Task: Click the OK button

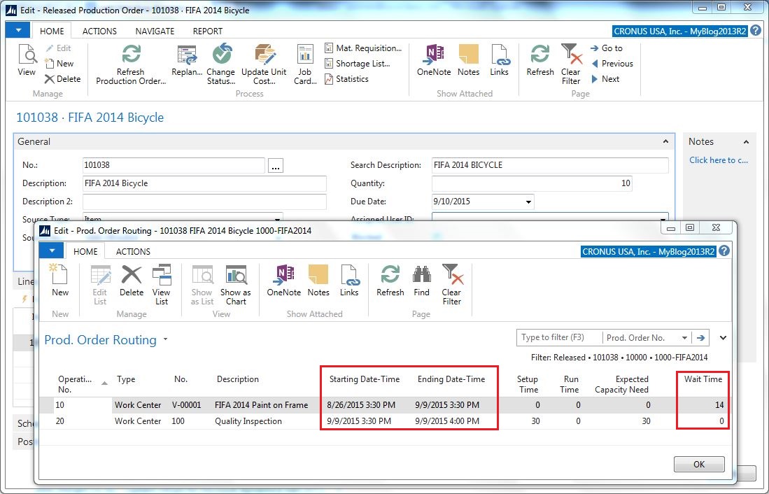Action: click(x=699, y=464)
